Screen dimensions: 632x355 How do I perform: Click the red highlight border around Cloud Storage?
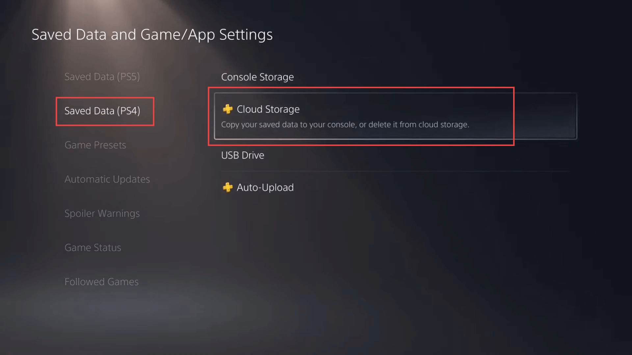tap(362, 88)
